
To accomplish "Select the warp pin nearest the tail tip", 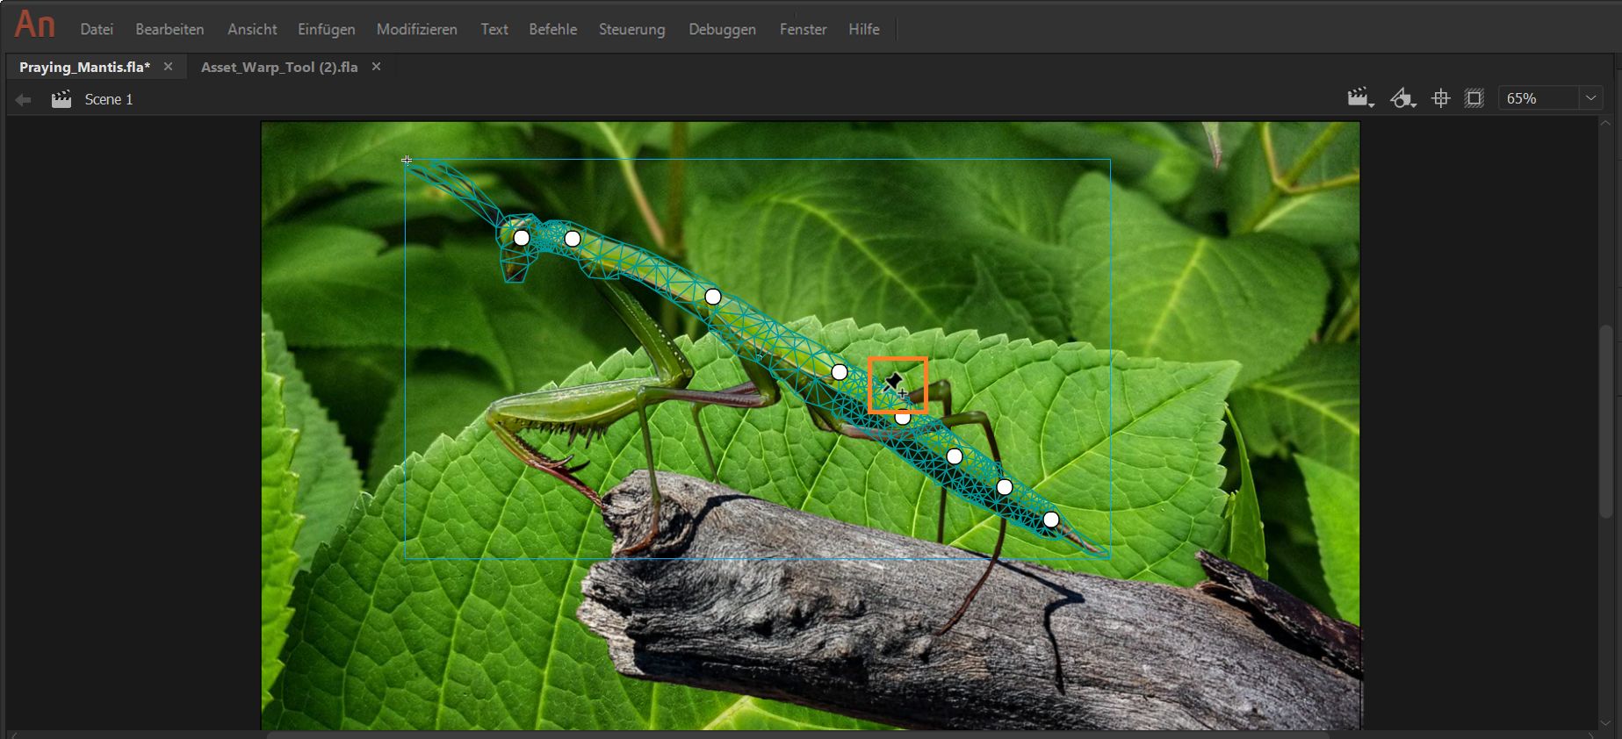I will pos(1051,520).
